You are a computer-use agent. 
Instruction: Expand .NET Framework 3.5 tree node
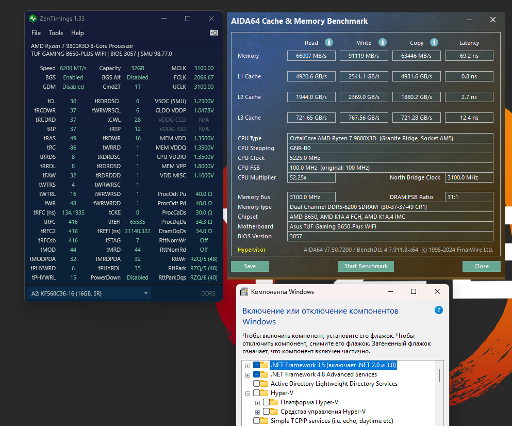coord(247,366)
